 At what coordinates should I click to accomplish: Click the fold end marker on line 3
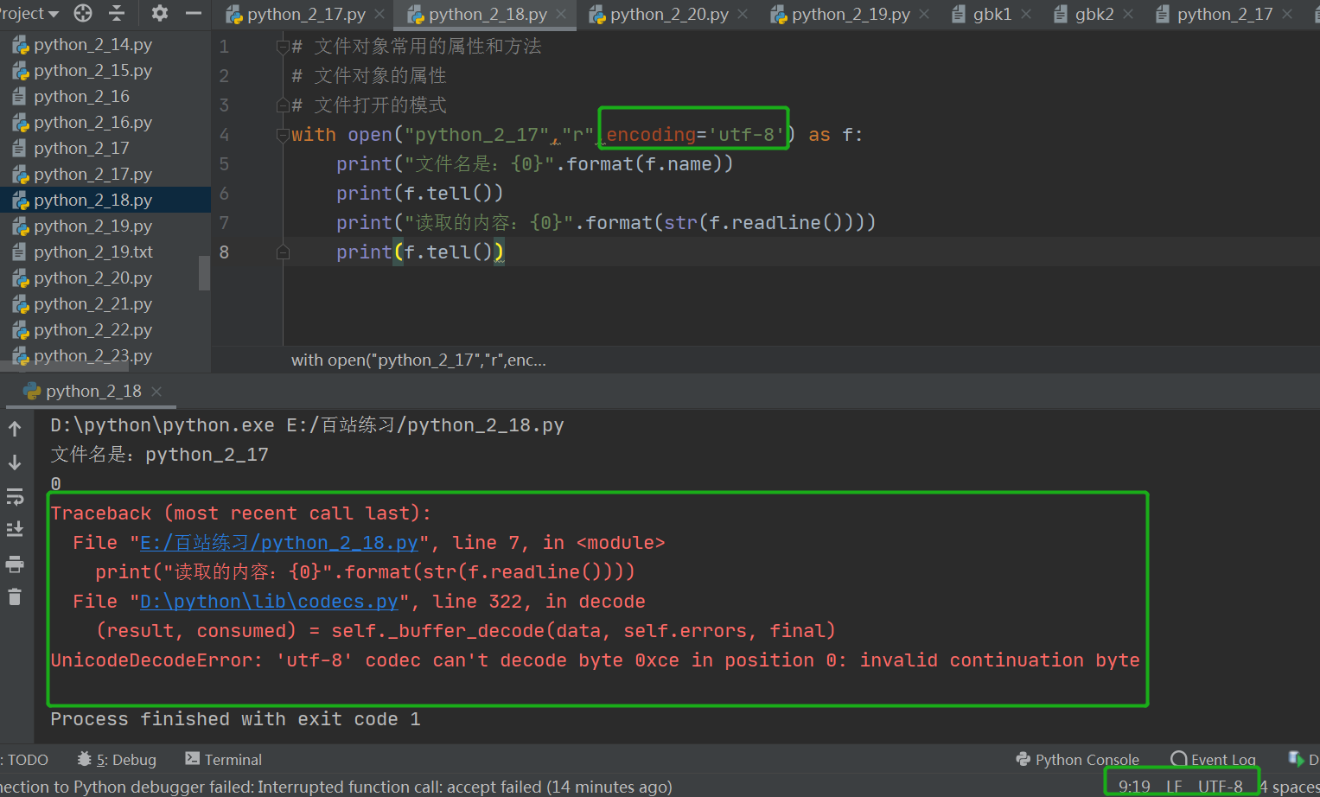[283, 105]
